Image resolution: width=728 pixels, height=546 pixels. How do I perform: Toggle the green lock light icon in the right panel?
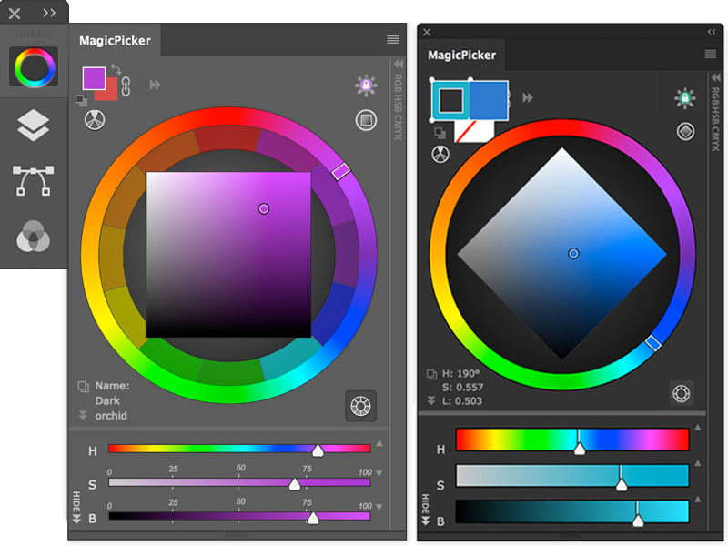[685, 98]
